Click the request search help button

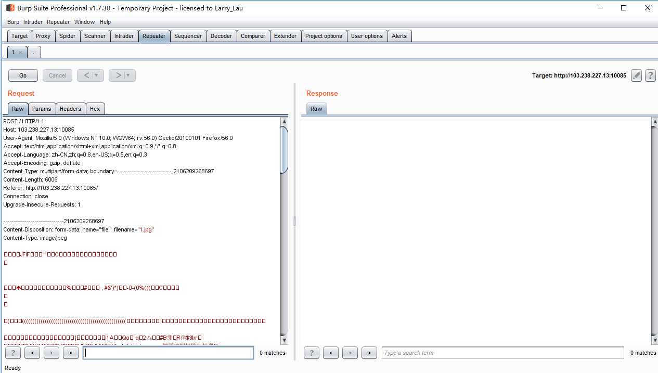[x=12, y=353]
